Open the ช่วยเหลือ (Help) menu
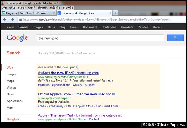The image size is (187, 128). 68,8
